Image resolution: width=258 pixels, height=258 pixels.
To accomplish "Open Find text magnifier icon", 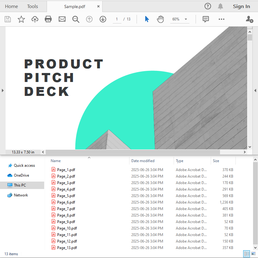I will point(76,19).
